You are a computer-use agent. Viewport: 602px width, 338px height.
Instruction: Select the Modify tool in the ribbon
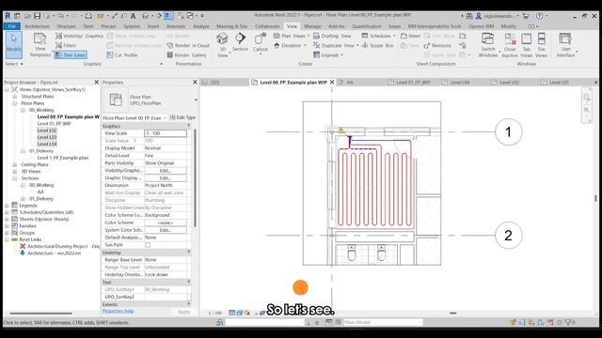[14, 44]
